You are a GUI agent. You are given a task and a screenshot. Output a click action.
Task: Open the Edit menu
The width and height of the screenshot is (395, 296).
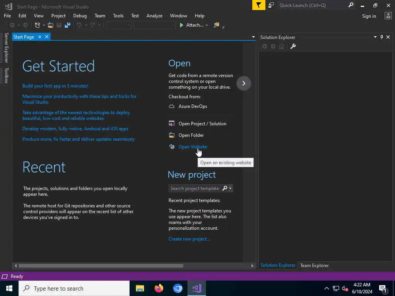tap(22, 15)
